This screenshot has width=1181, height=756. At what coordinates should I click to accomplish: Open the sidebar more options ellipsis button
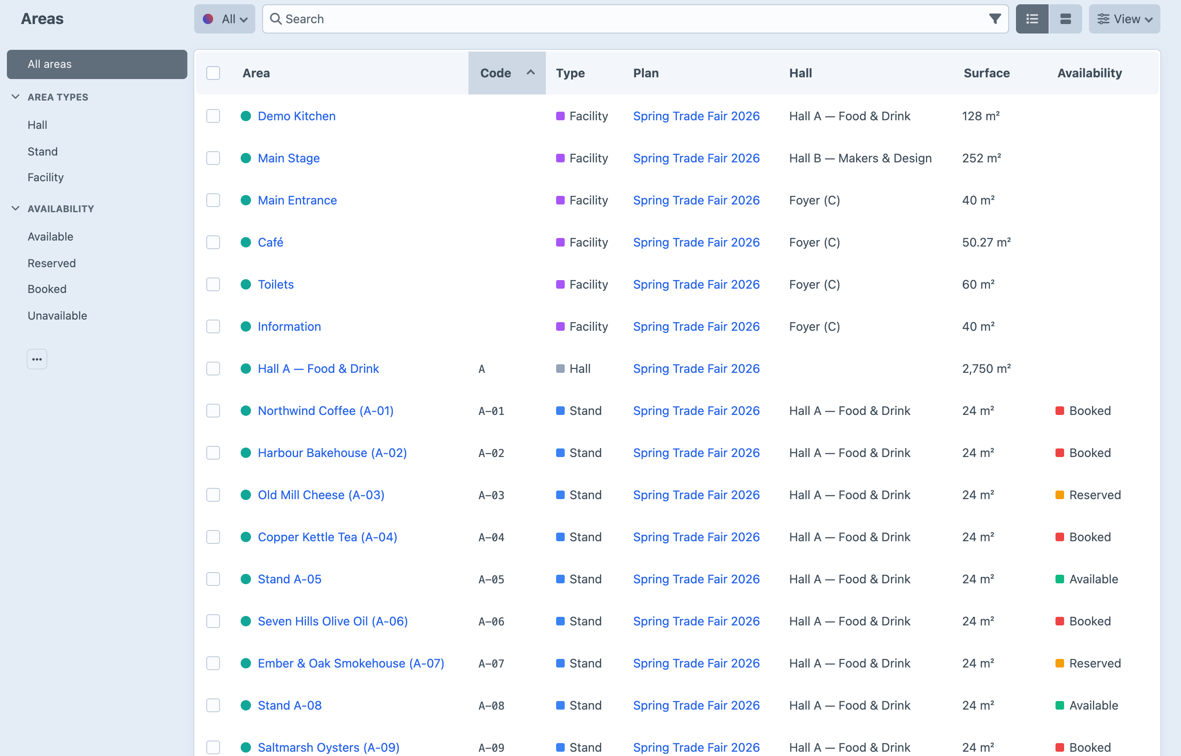(x=37, y=360)
